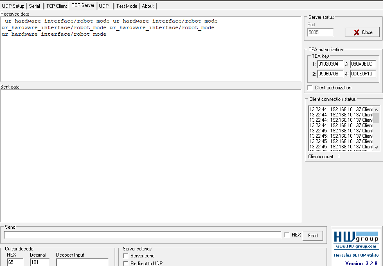Viewport: 383px width, 266px height.
Task: Select the UDP Setup tab
Action: pyautogui.click(x=13, y=6)
